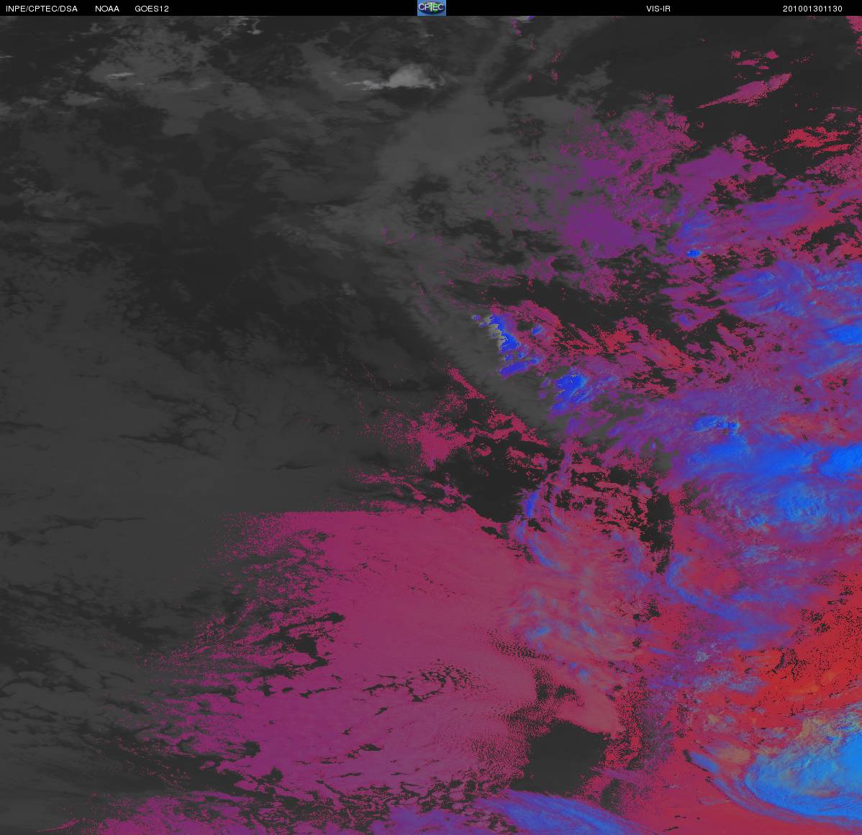Viewport: 862px width, 835px height.
Task: Click the VIS-IR channel label
Action: (658, 9)
